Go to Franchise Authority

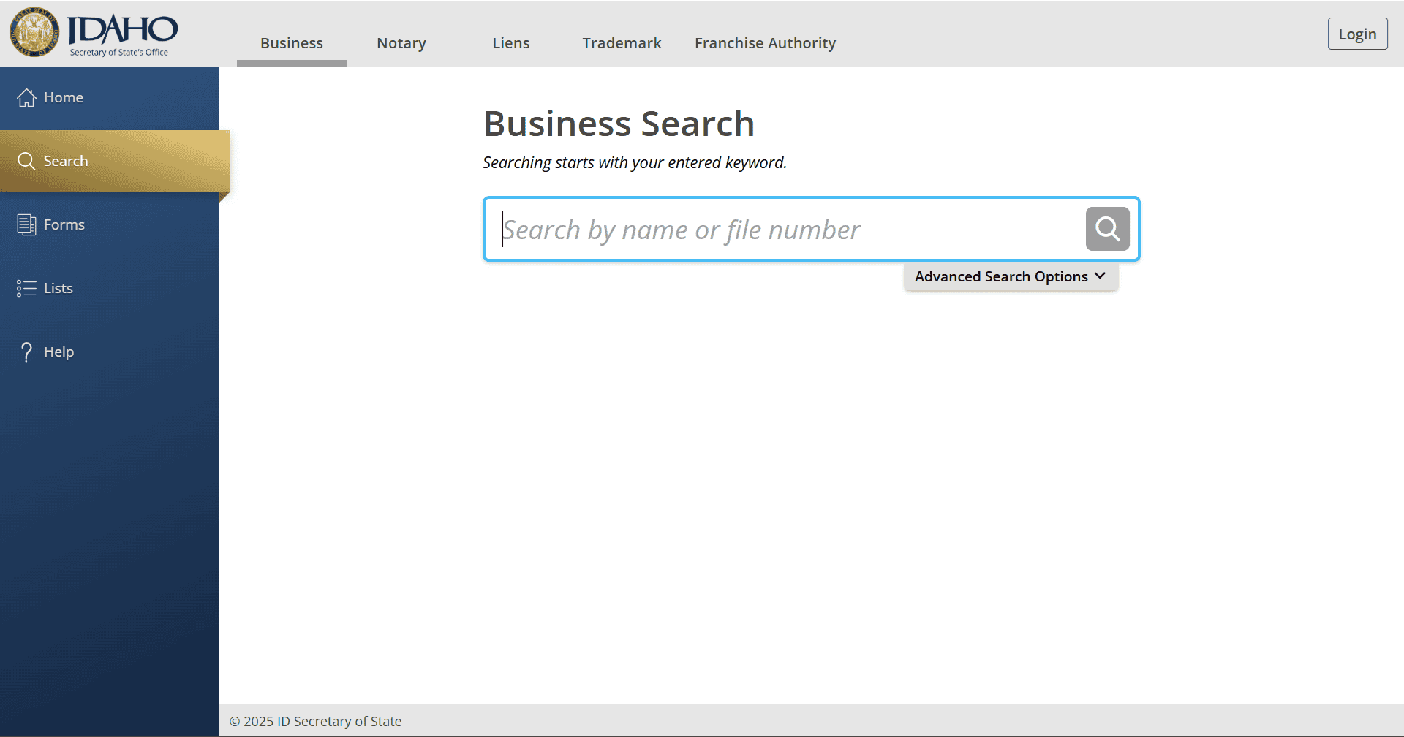(x=765, y=43)
